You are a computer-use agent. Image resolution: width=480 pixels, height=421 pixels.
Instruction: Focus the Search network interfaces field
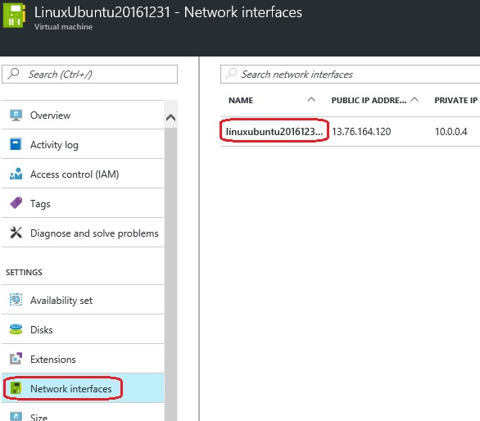(351, 74)
